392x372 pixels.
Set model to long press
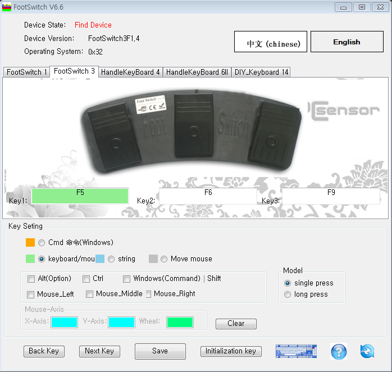coord(288,294)
